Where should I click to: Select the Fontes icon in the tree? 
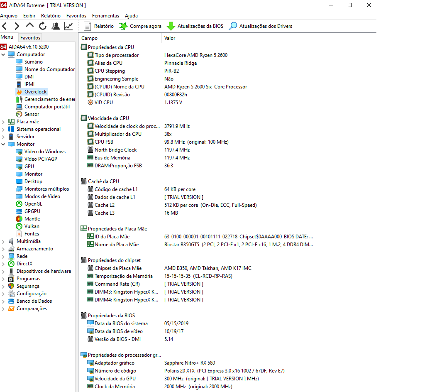pos(19,234)
